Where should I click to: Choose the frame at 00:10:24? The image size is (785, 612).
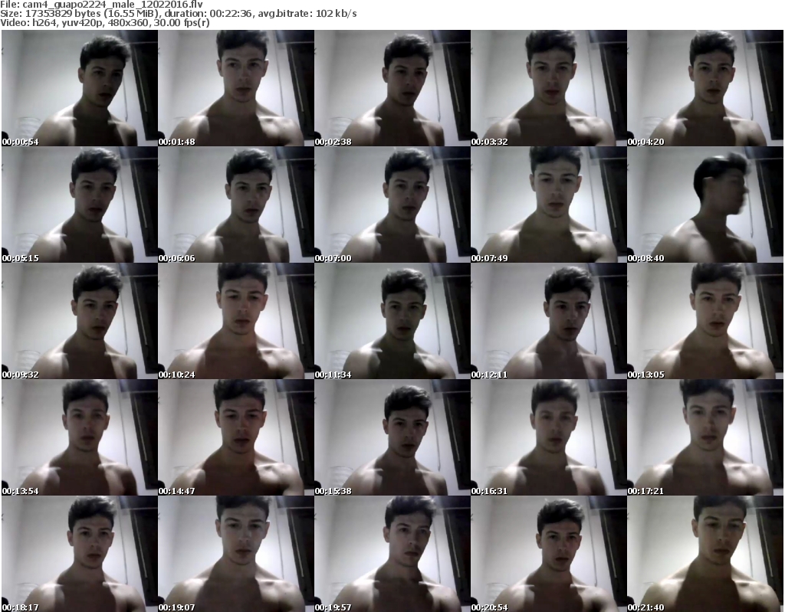(x=236, y=321)
